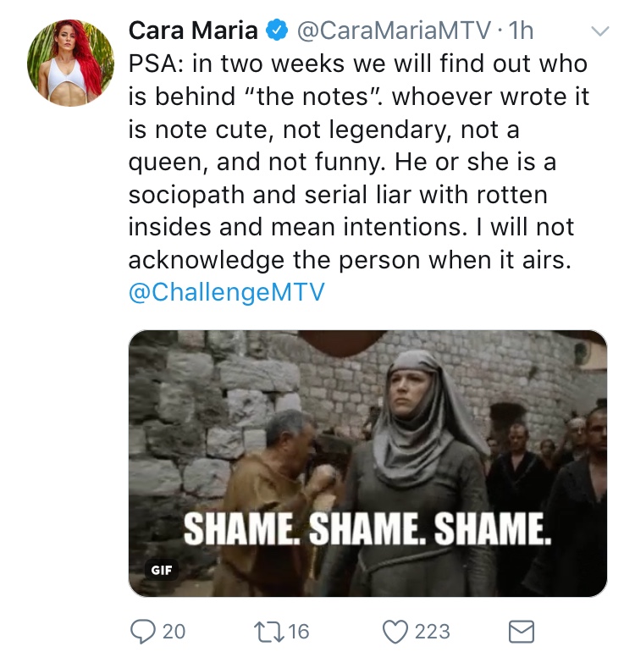Like the tweet with the heart icon

[x=395, y=632]
